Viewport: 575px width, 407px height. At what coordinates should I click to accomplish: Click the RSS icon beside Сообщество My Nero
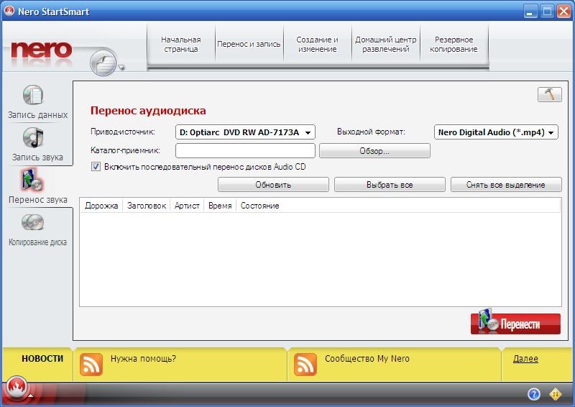(x=305, y=365)
